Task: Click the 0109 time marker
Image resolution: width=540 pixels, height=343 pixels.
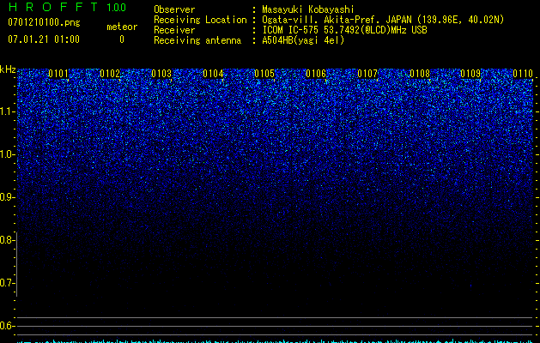Action: (x=470, y=74)
